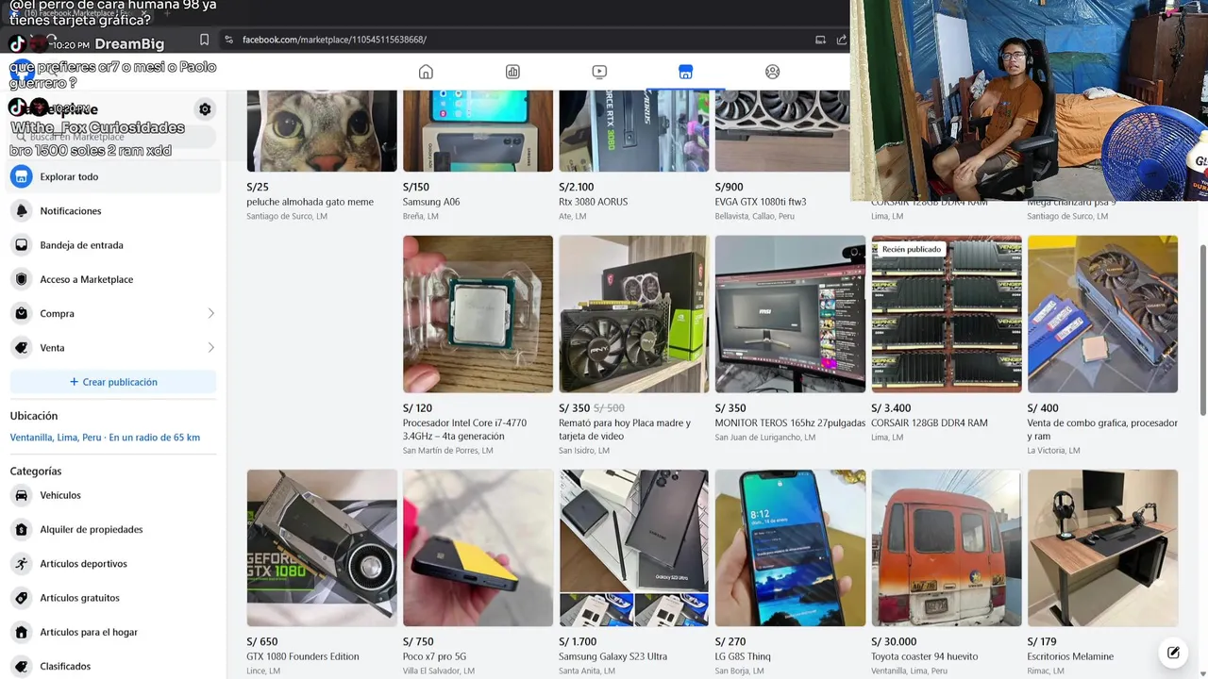This screenshot has height=679, width=1208.
Task: Click the Artículos gratuitos tag icon
Action: (x=21, y=598)
